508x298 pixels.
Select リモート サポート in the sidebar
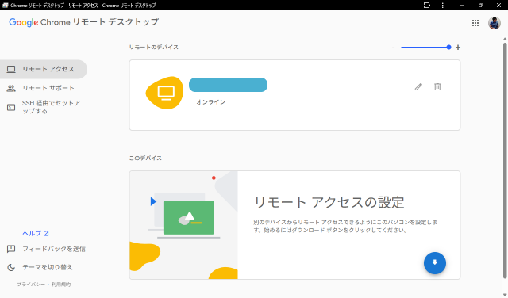(44, 88)
